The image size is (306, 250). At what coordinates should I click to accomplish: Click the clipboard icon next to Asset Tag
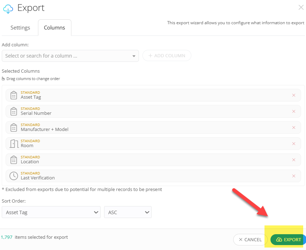pyautogui.click(x=13, y=95)
